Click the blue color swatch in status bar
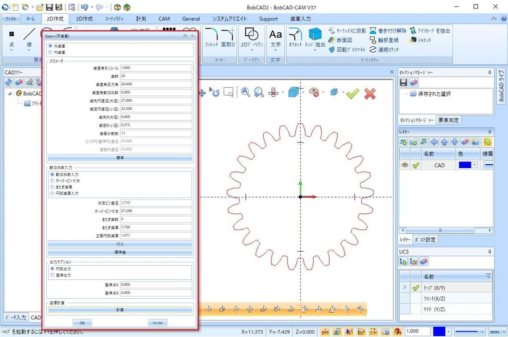The width and height of the screenshot is (508, 337). [439, 332]
